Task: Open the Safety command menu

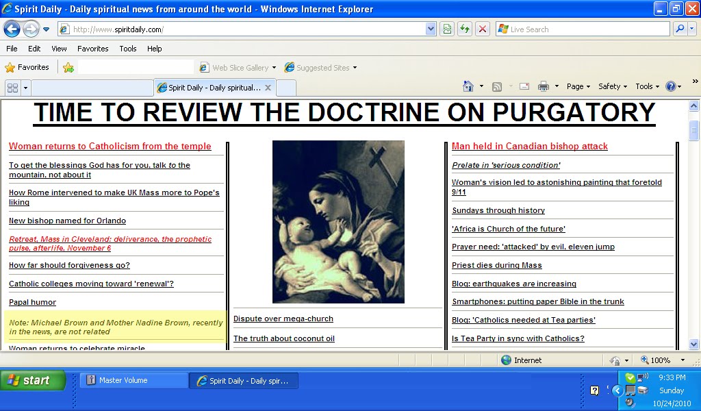Action: click(613, 86)
